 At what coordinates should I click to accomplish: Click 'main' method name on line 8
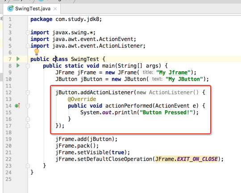108,66
